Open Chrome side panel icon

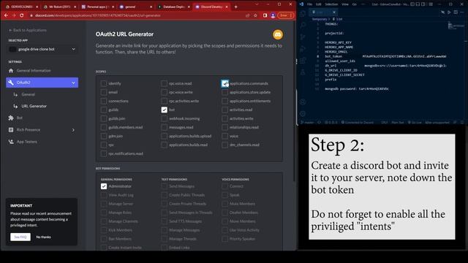tap(265, 15)
